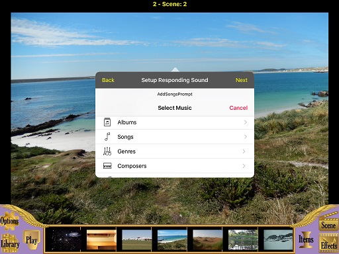The height and width of the screenshot is (254, 339).
Task: Click the Composers keyboard icon
Action: point(107,166)
